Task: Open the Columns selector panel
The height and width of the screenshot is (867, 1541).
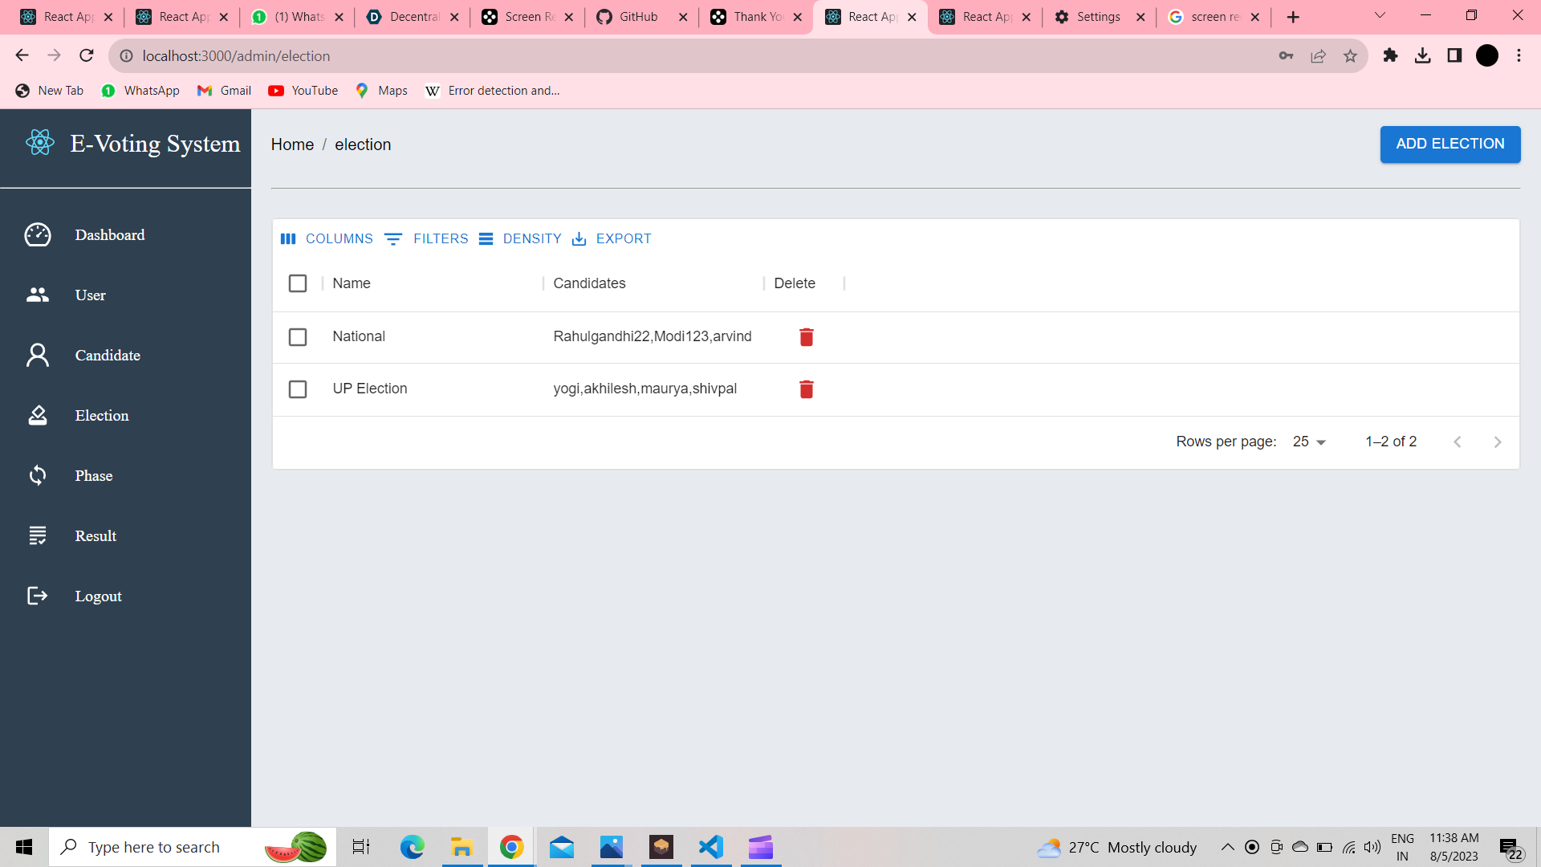Action: [x=327, y=239]
